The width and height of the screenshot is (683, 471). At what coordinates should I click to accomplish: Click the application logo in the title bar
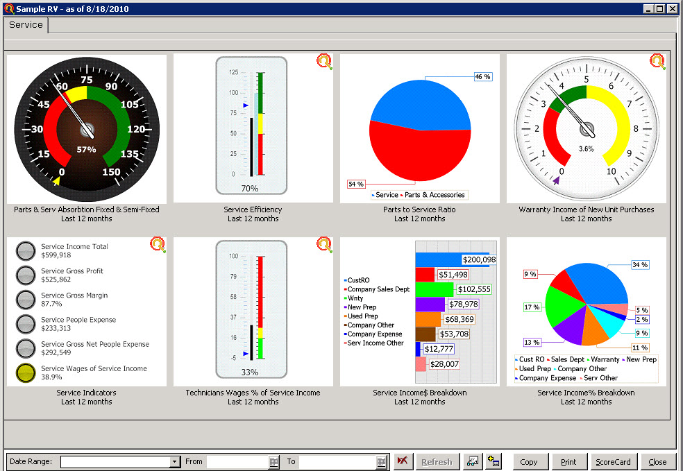(7, 8)
